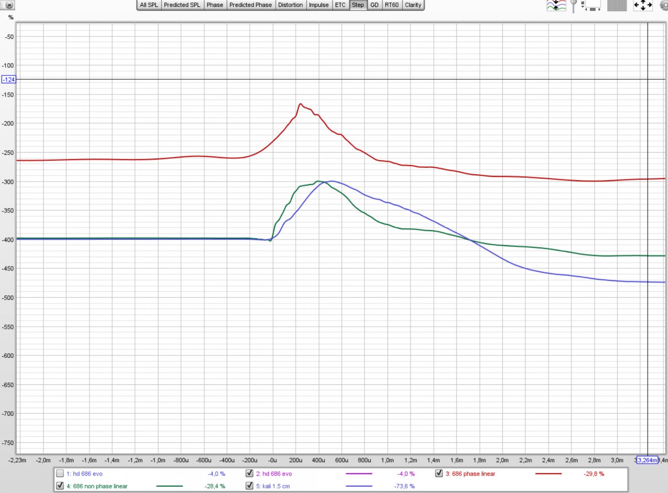
Task: Open graph controls gear icon
Action: pyautogui.click(x=664, y=5)
